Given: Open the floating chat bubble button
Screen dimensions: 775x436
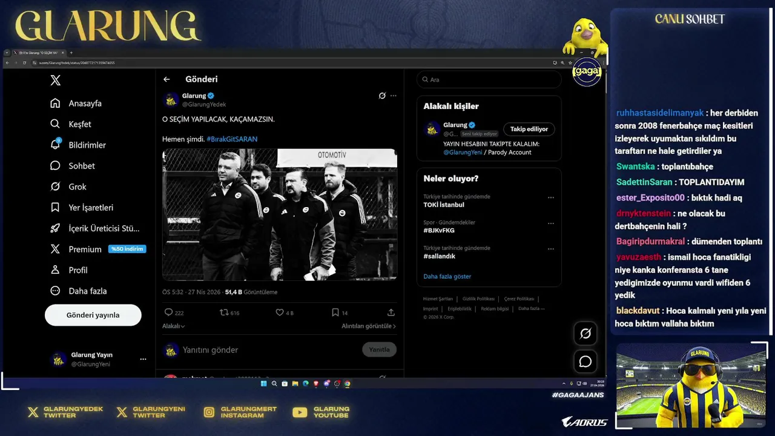Looking at the screenshot, I should (x=585, y=362).
